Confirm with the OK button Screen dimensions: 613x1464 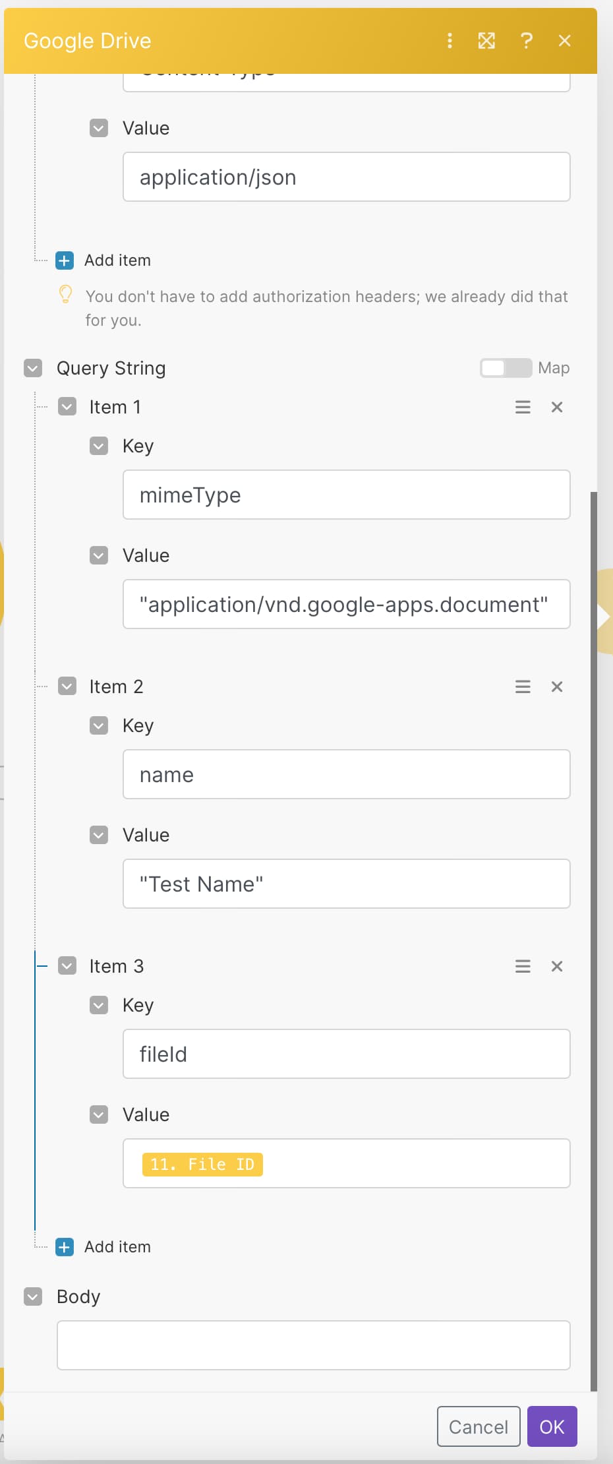pyautogui.click(x=552, y=1426)
